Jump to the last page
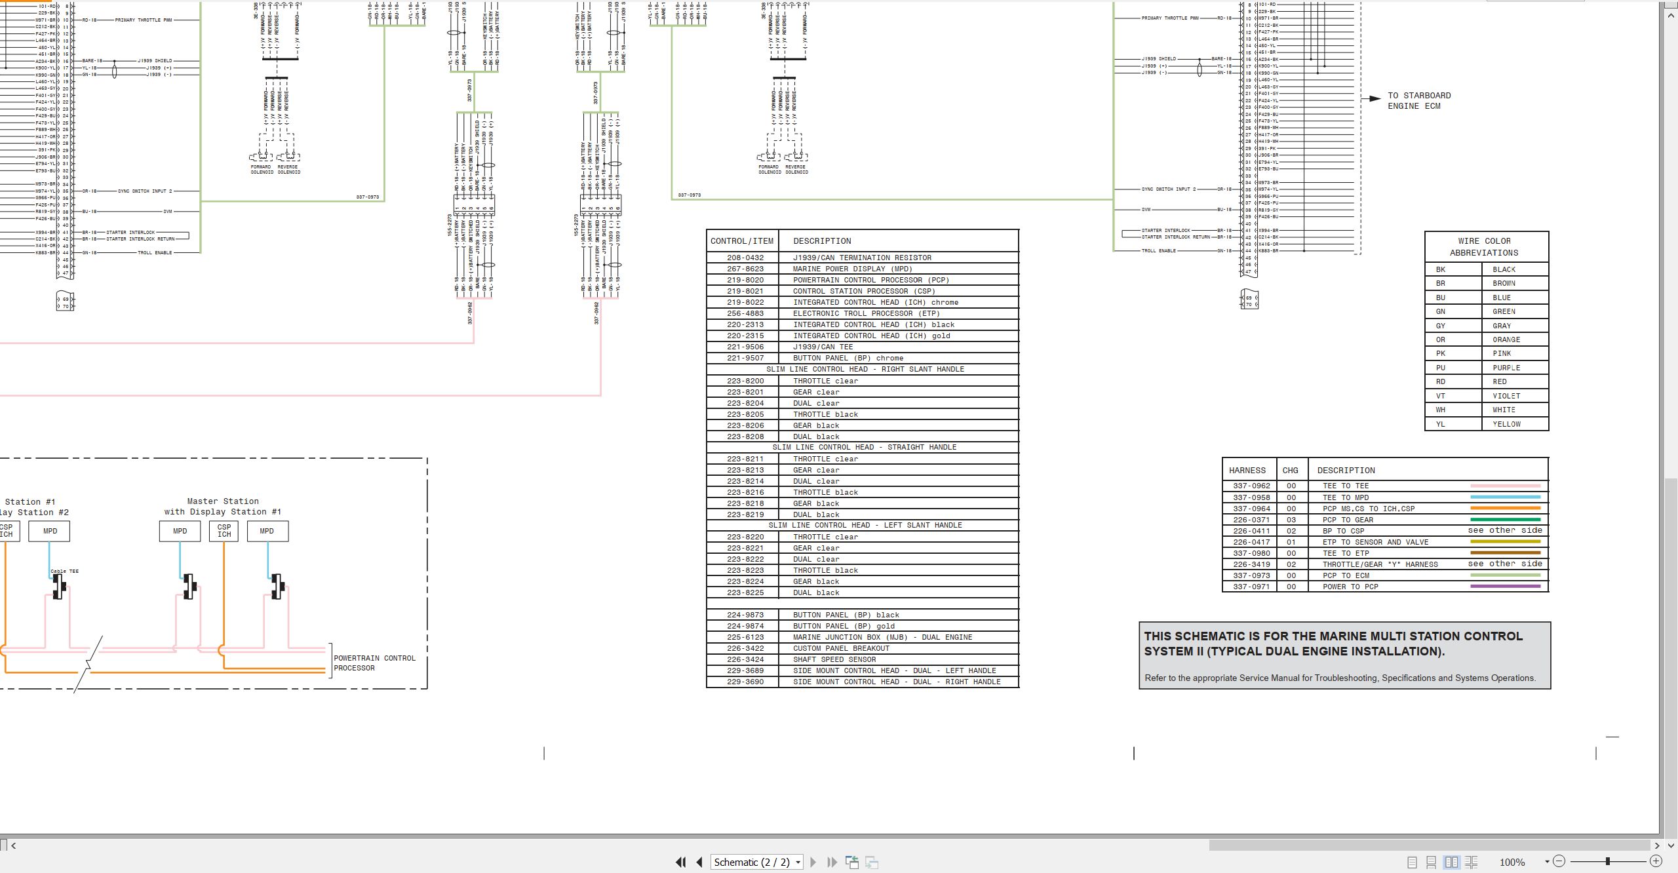The width and height of the screenshot is (1678, 873). [x=832, y=863]
